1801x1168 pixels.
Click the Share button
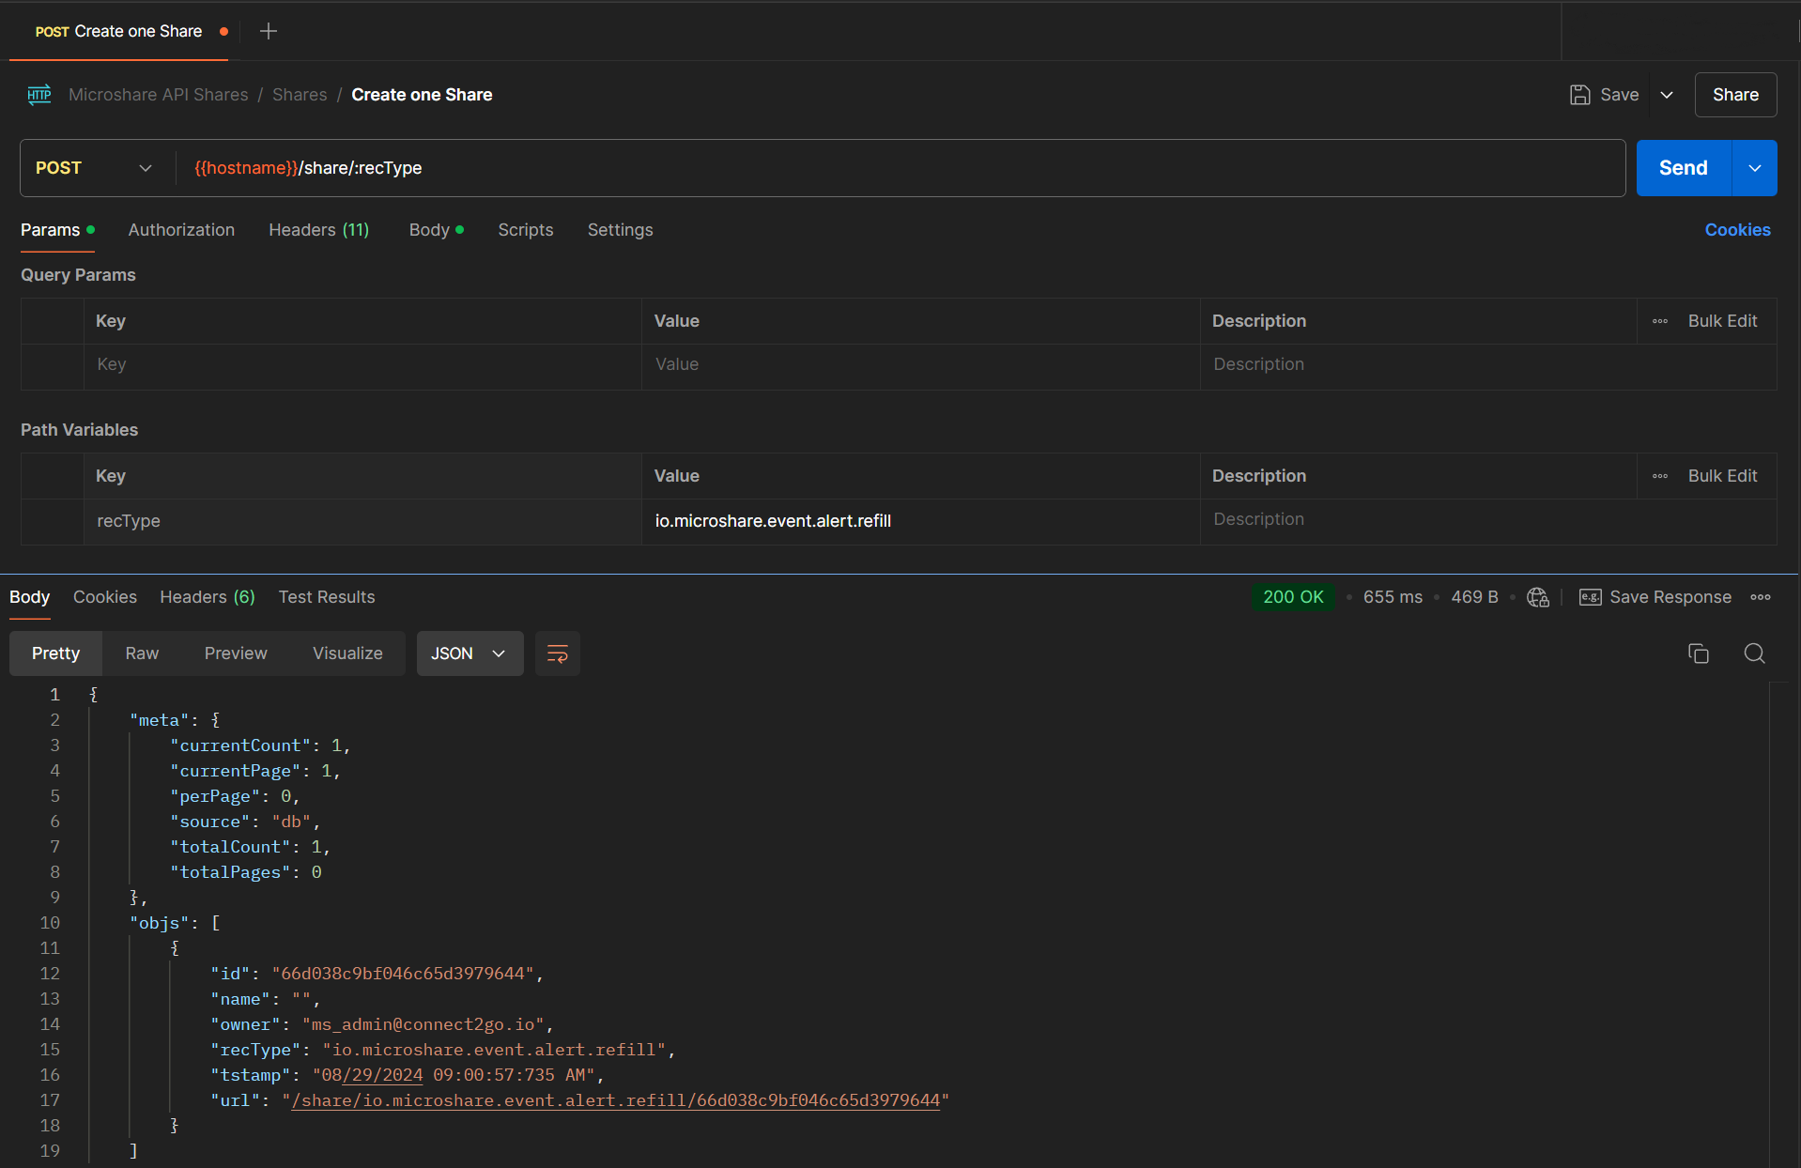[1735, 95]
